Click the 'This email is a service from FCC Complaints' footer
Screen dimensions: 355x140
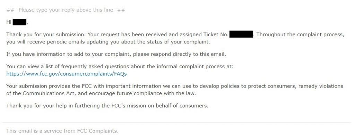tap(62, 131)
